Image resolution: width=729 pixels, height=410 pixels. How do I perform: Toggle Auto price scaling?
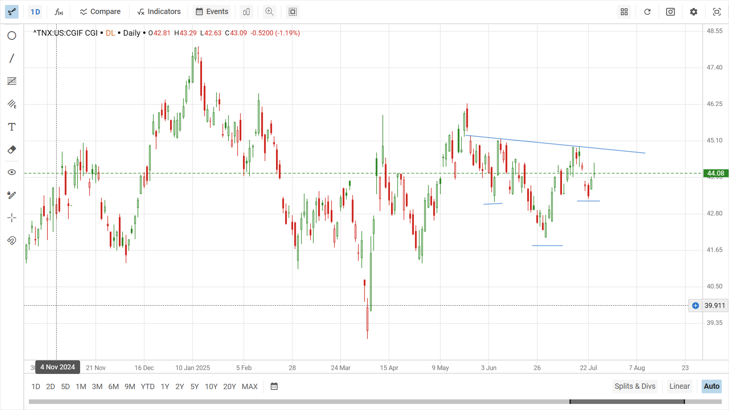712,386
